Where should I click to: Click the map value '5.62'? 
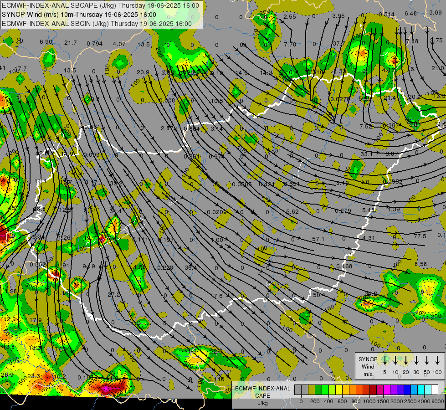pos(292,212)
